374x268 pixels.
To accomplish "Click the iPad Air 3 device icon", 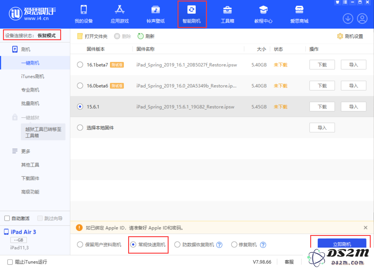I will point(6,232).
